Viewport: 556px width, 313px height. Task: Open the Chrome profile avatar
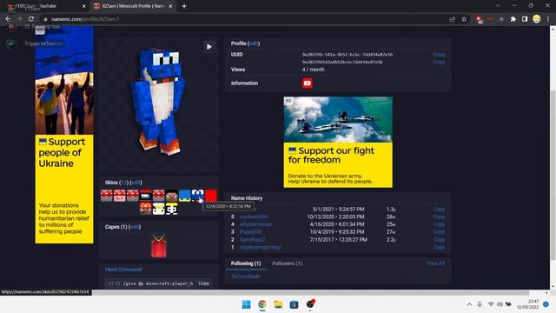tap(537, 19)
